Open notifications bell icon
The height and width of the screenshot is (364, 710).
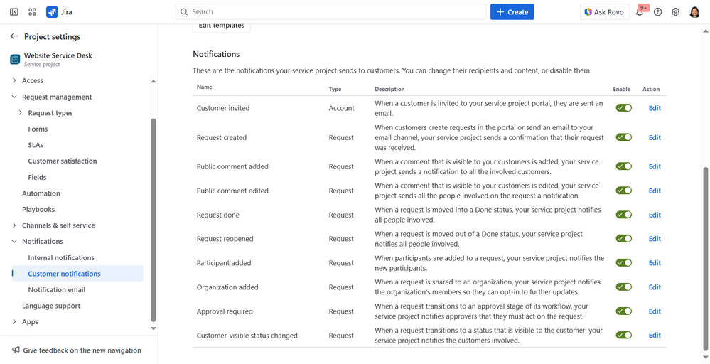pos(640,12)
